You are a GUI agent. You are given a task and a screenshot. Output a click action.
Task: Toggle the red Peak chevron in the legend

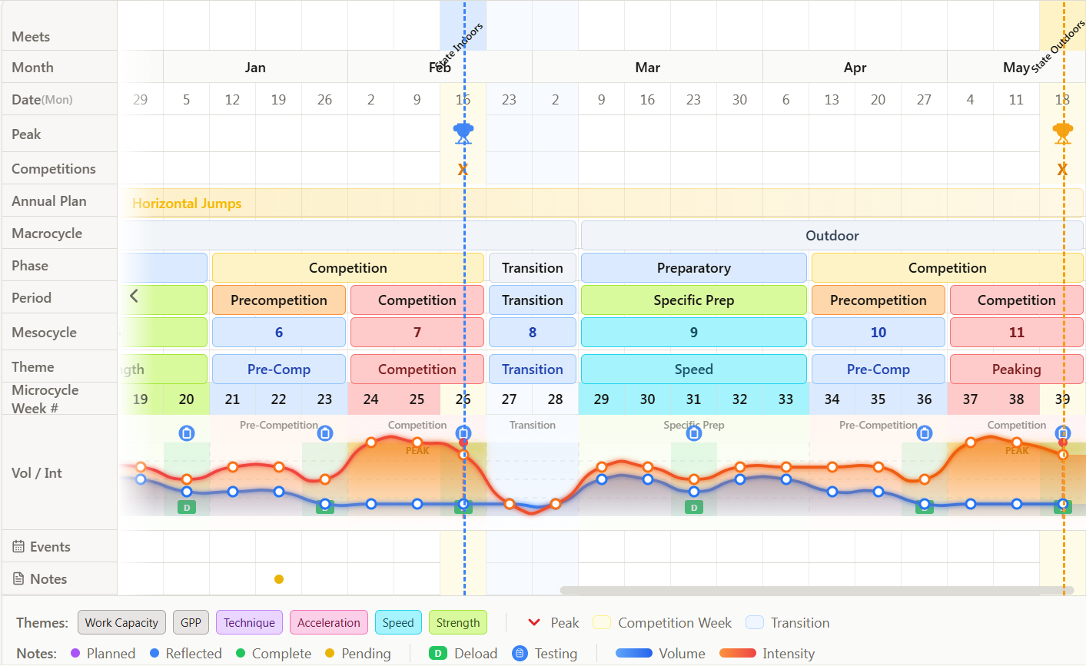[x=534, y=622]
